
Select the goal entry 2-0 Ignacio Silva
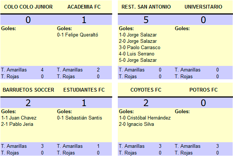(x=136, y=124)
